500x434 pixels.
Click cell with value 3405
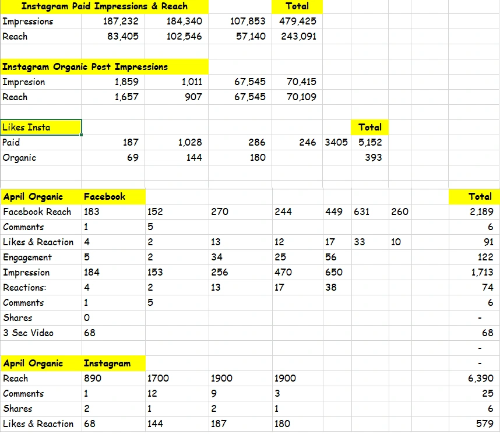(x=337, y=142)
